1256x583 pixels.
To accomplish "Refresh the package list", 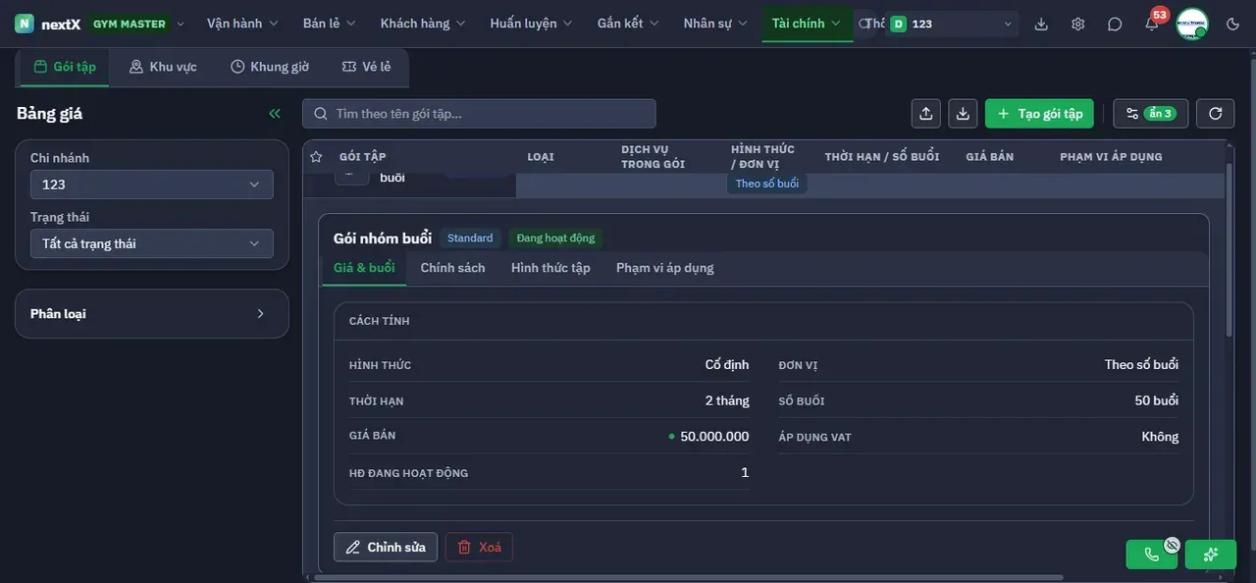I will [x=1216, y=114].
